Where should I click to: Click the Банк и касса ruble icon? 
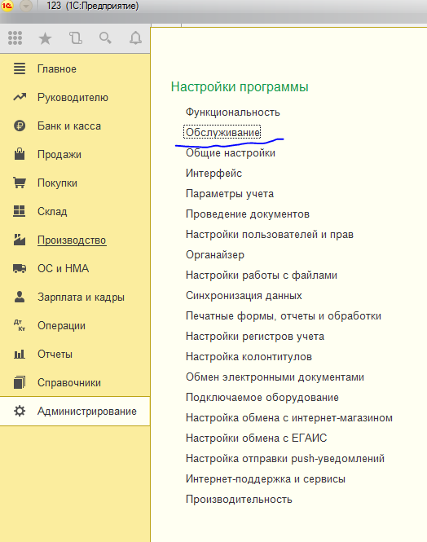tap(20, 126)
